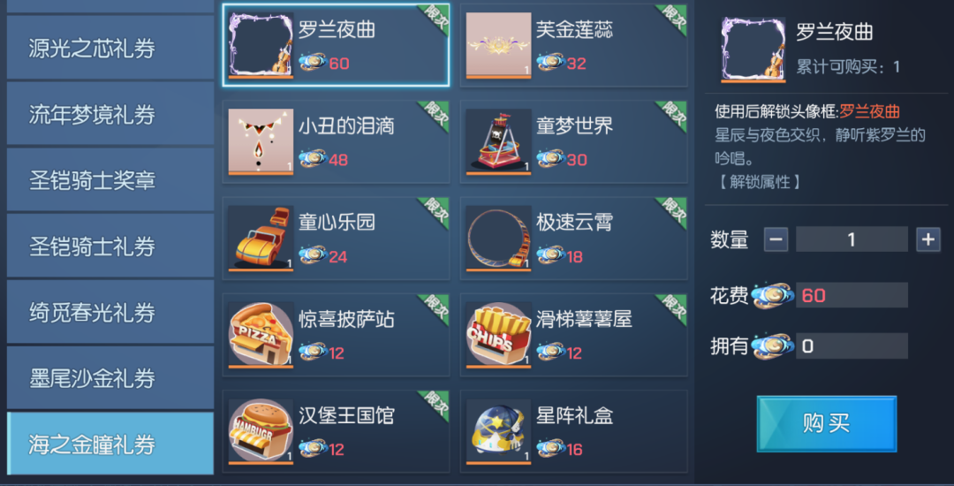Open the 【解锁属性】 link
Image resolution: width=954 pixels, height=486 pixels.
[758, 182]
